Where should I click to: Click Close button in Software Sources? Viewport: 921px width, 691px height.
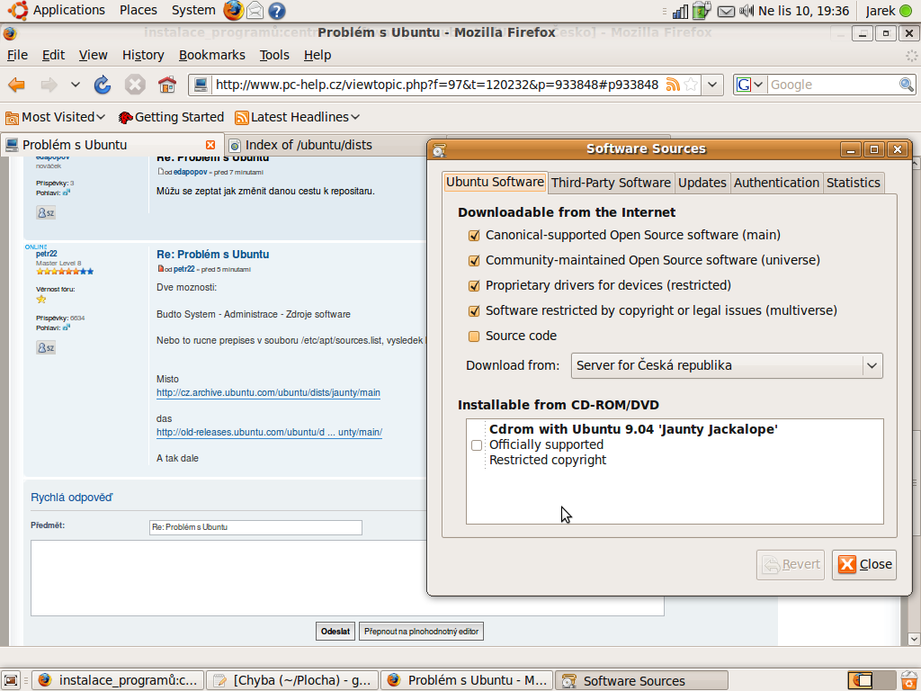(x=864, y=565)
